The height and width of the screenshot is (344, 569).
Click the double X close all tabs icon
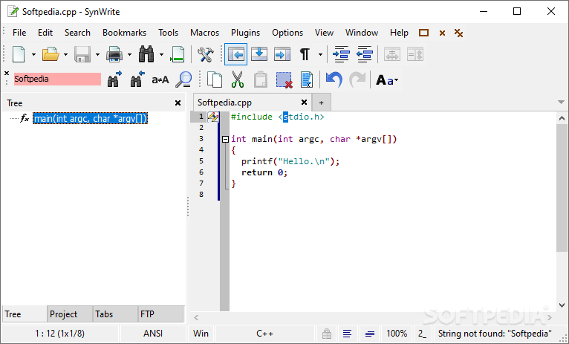[x=458, y=33]
